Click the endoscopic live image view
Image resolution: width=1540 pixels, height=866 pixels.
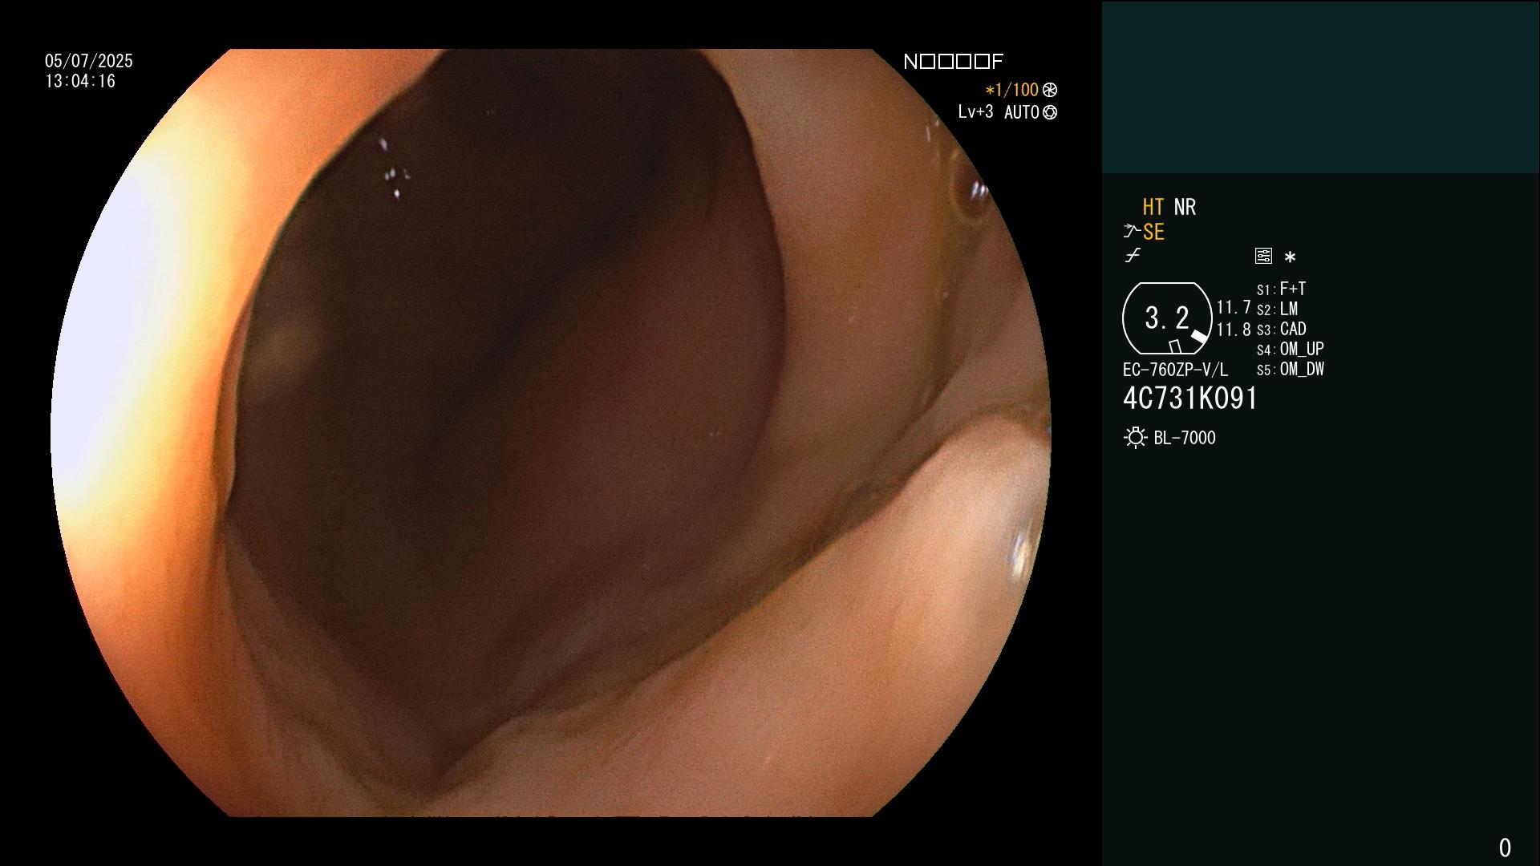[x=551, y=433]
